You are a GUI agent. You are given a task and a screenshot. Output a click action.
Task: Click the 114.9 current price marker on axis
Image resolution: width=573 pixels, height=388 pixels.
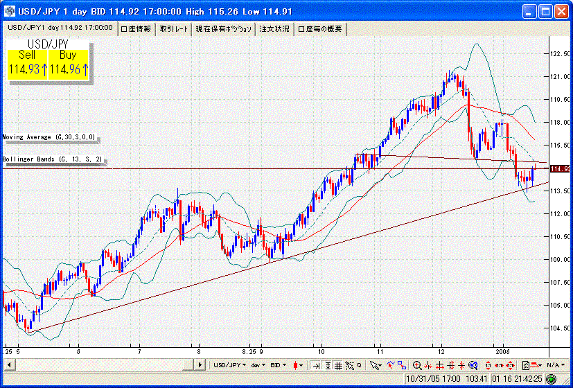[x=561, y=168]
